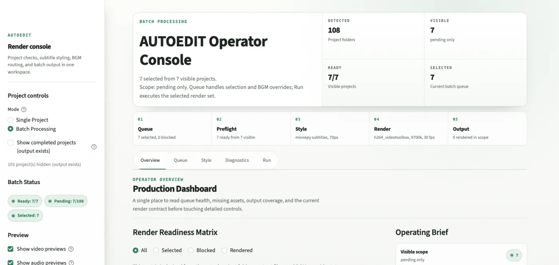Open help icon beside Show completed projects

click(94, 147)
